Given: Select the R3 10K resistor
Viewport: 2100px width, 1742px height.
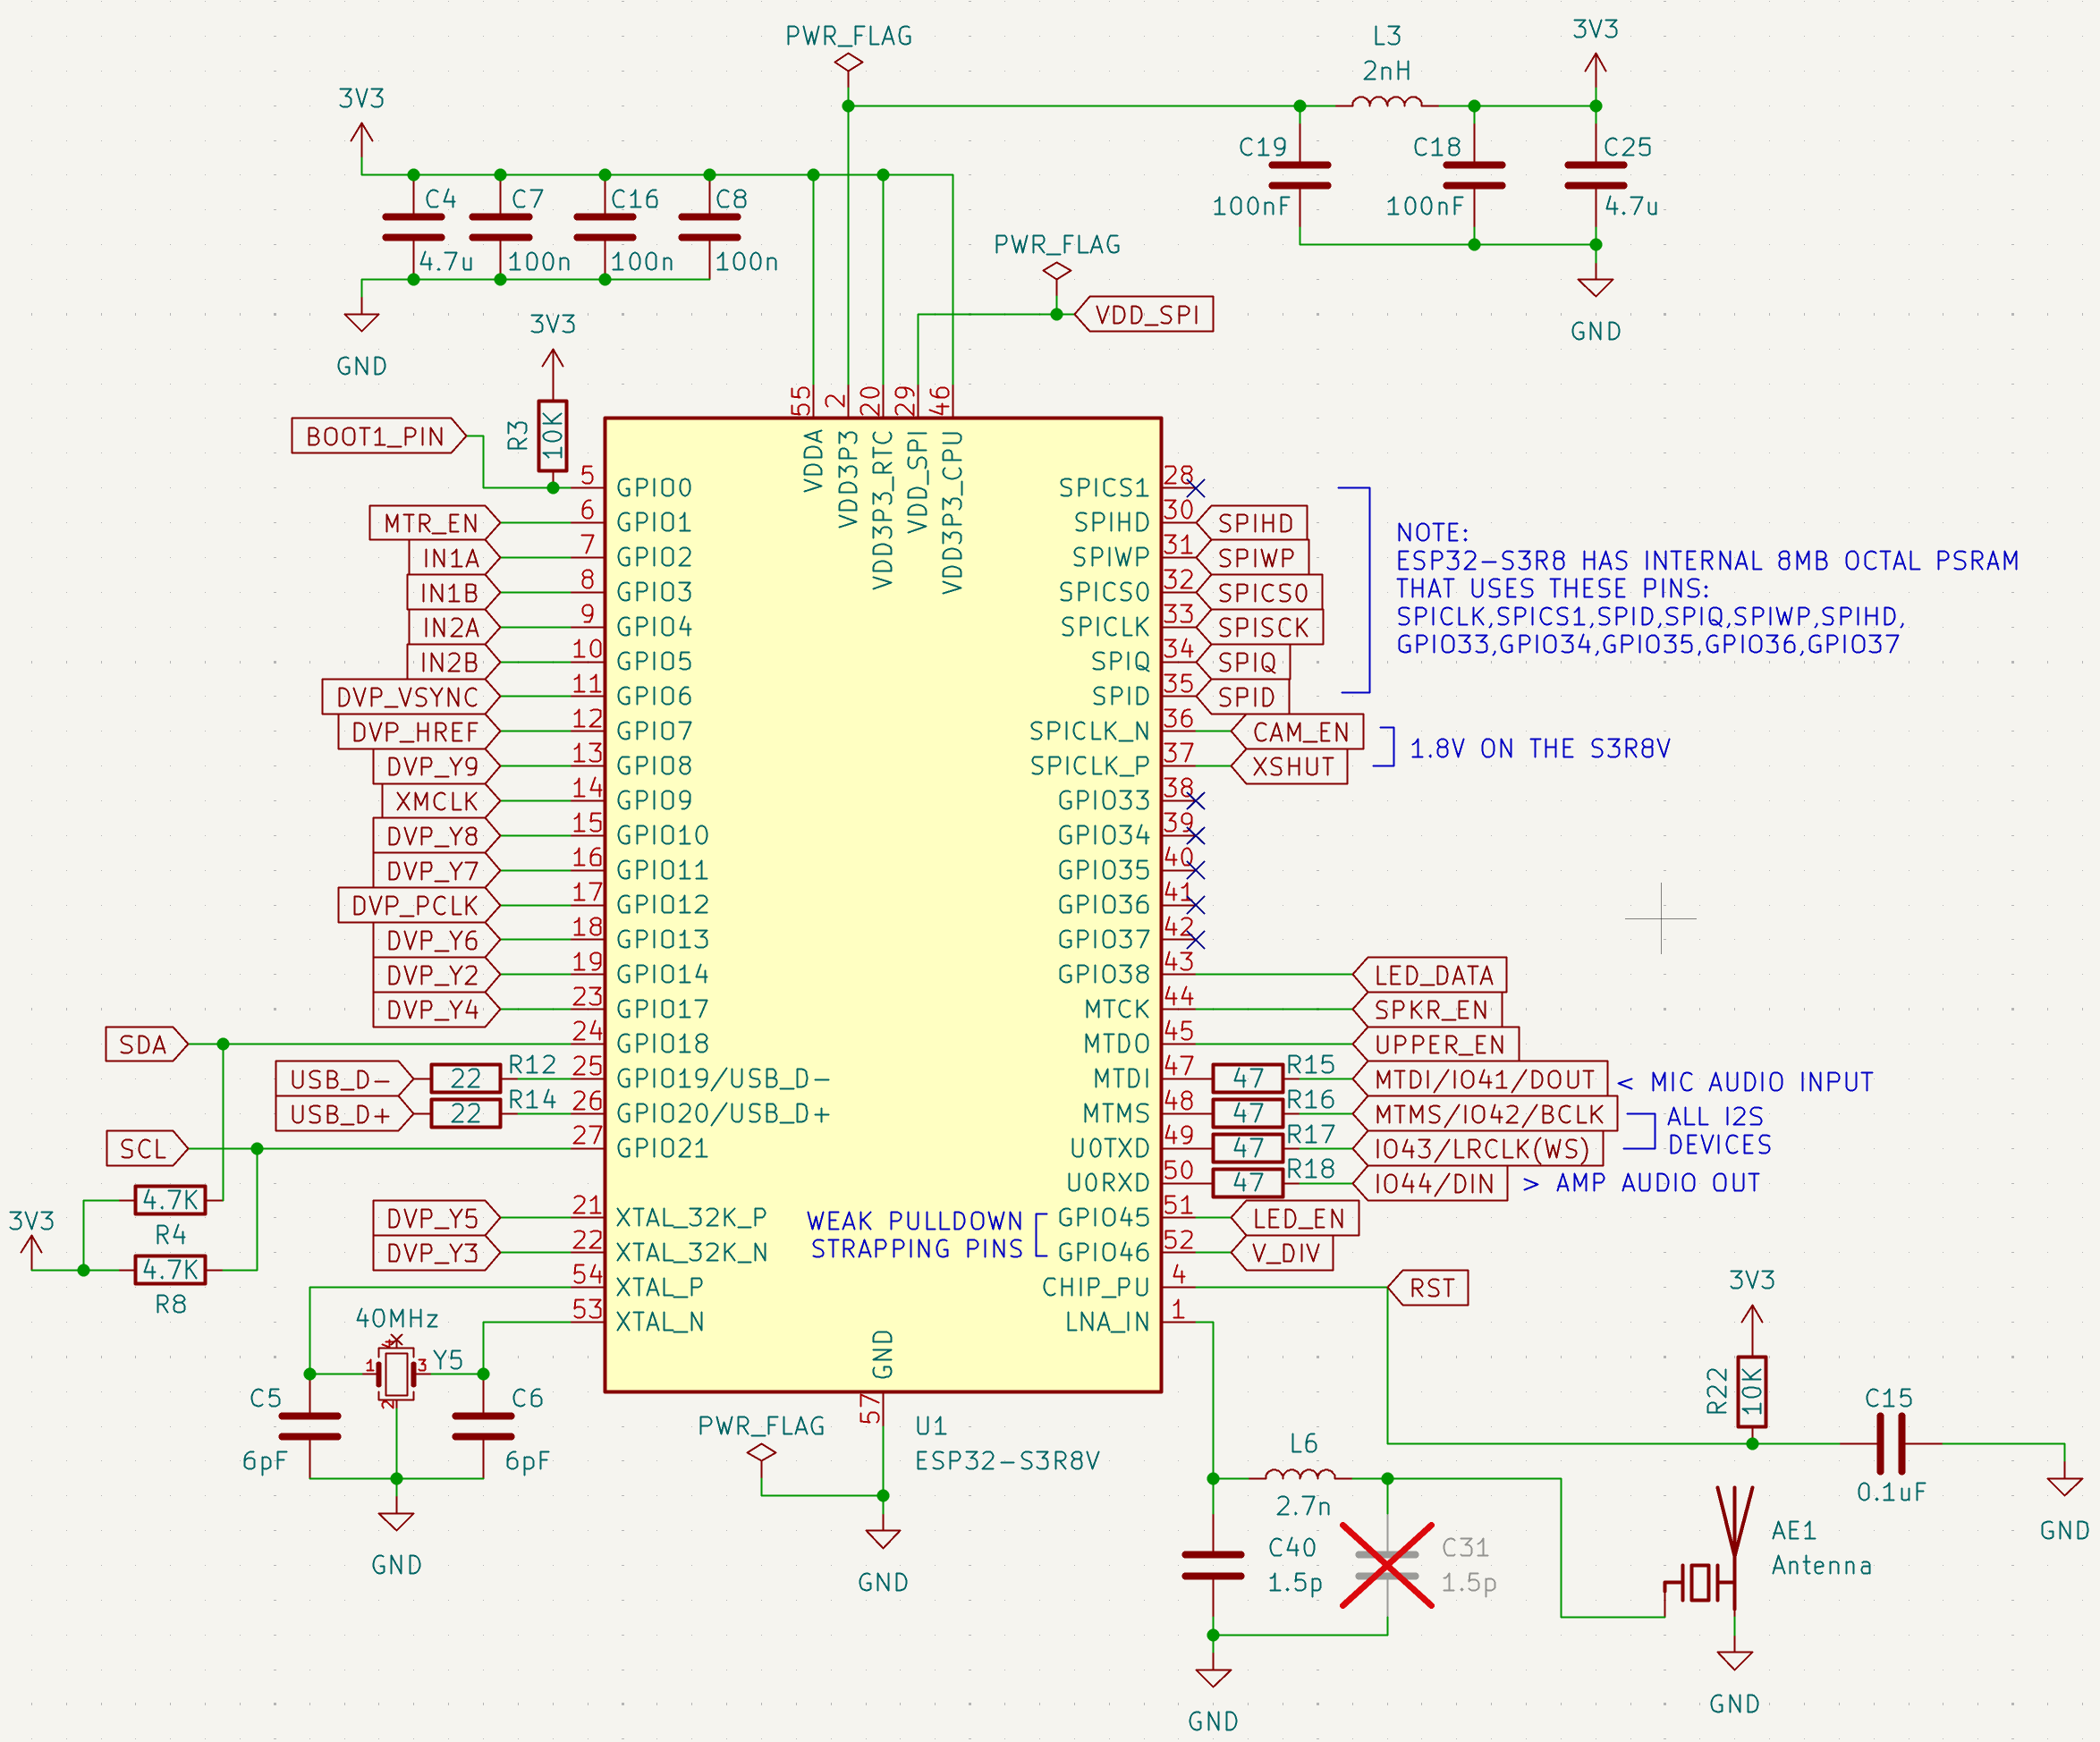Looking at the screenshot, I should tap(553, 435).
